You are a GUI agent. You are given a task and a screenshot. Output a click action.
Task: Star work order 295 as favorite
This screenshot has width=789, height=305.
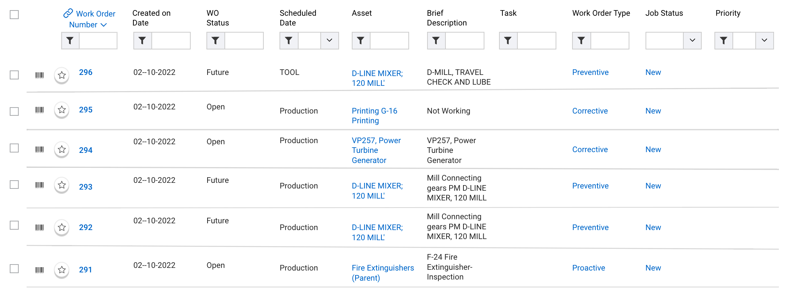[x=61, y=110]
